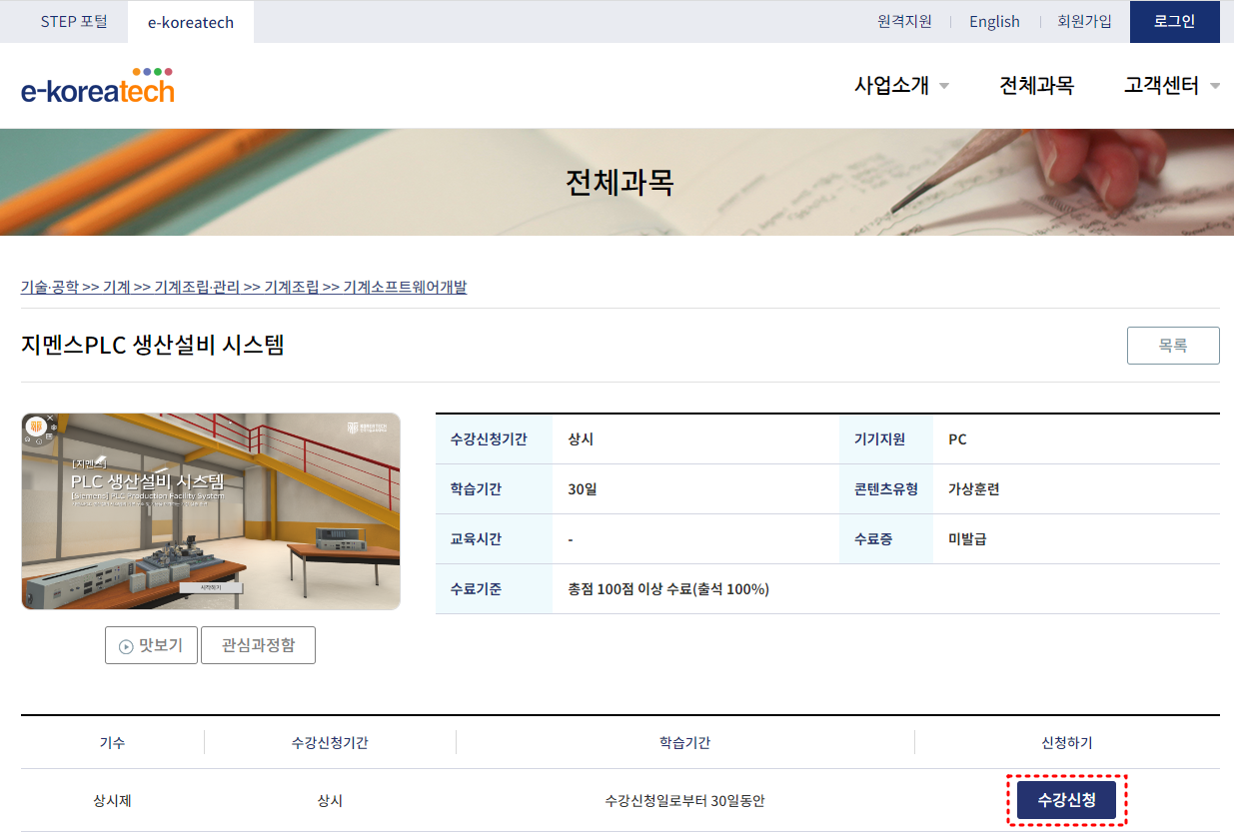The width and height of the screenshot is (1234, 840).
Task: Click the 신청하기 column header
Action: pos(1067,743)
